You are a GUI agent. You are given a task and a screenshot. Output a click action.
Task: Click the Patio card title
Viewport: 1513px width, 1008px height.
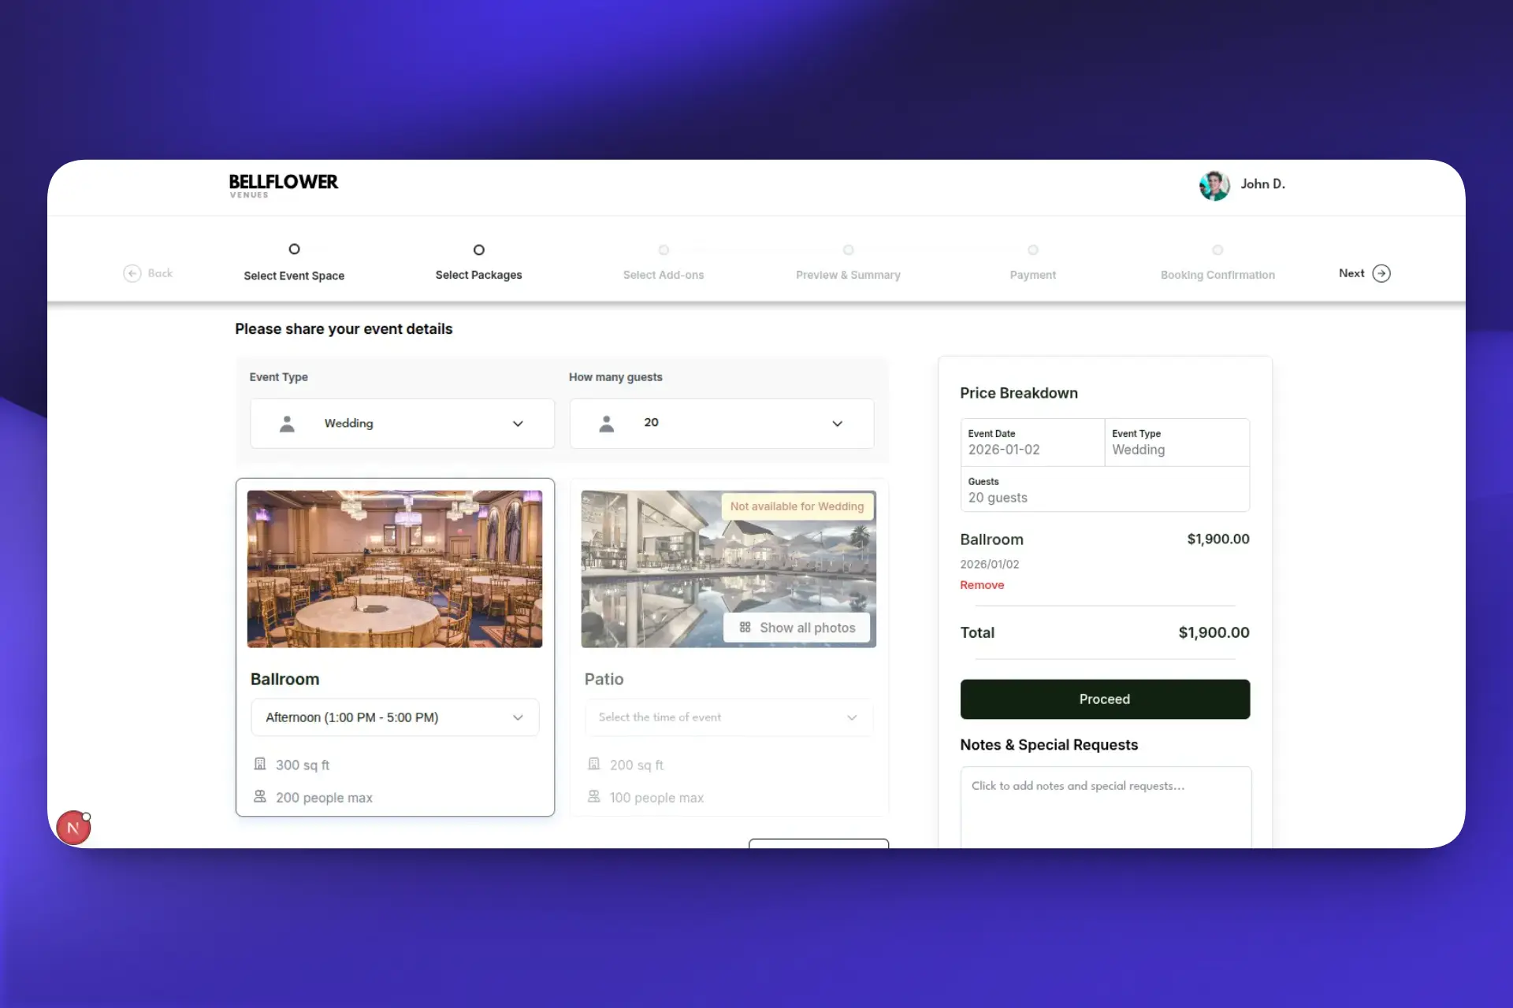coord(604,680)
